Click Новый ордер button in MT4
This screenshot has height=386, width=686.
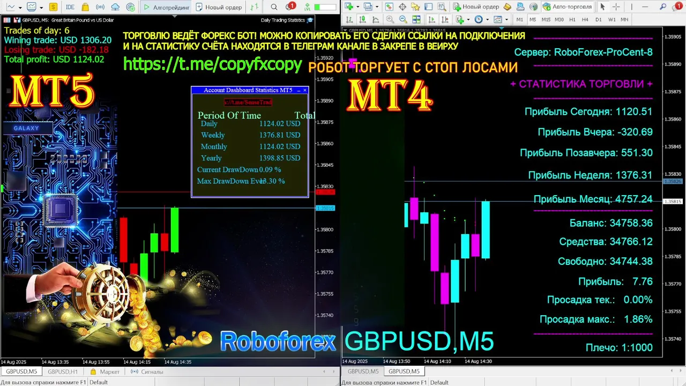476,6
